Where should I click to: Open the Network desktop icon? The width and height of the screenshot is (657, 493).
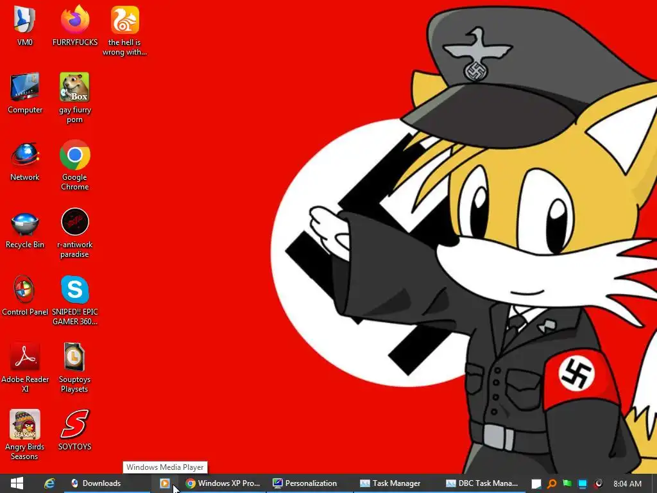pos(25,161)
